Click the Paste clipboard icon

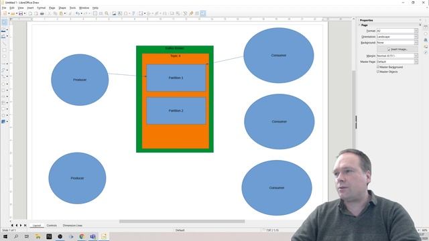(x=61, y=13)
